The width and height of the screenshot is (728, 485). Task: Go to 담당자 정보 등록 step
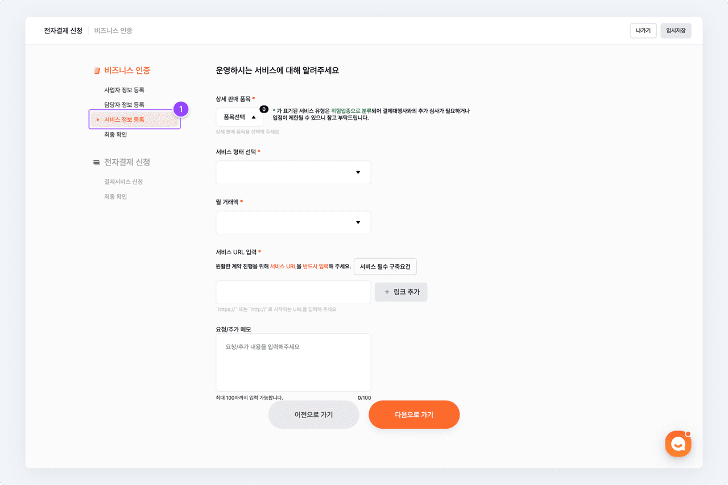(124, 105)
